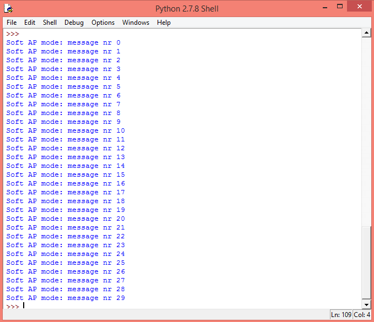374x322 pixels.
Task: Open the Help menu
Action: 164,23
